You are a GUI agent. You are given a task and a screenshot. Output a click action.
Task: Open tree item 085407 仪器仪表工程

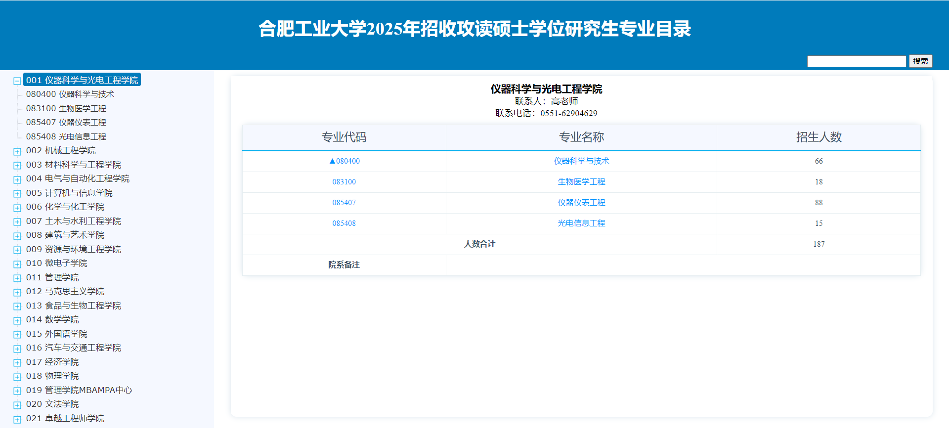[x=66, y=122]
